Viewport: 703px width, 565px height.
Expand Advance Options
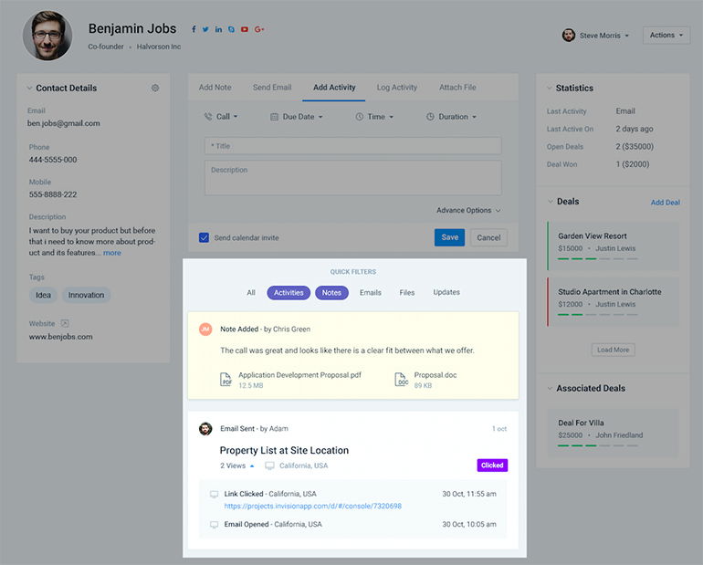tap(468, 211)
